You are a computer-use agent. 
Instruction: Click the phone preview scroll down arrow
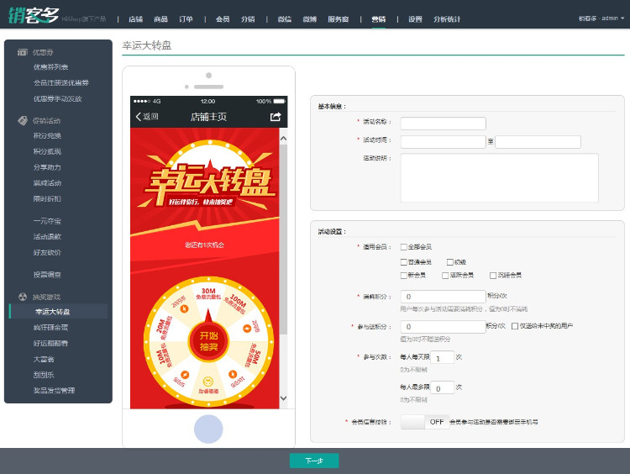(283, 398)
